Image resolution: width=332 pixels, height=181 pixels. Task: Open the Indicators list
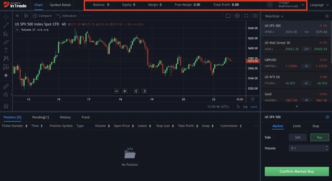66,16
